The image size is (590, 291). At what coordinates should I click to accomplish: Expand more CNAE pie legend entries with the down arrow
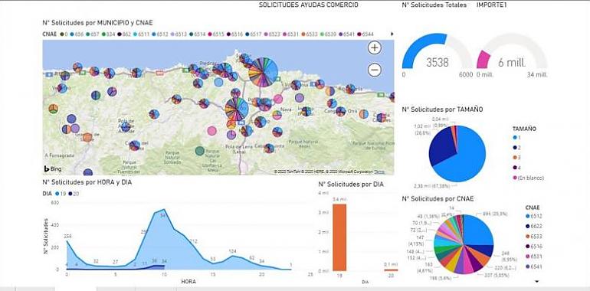tap(537, 281)
